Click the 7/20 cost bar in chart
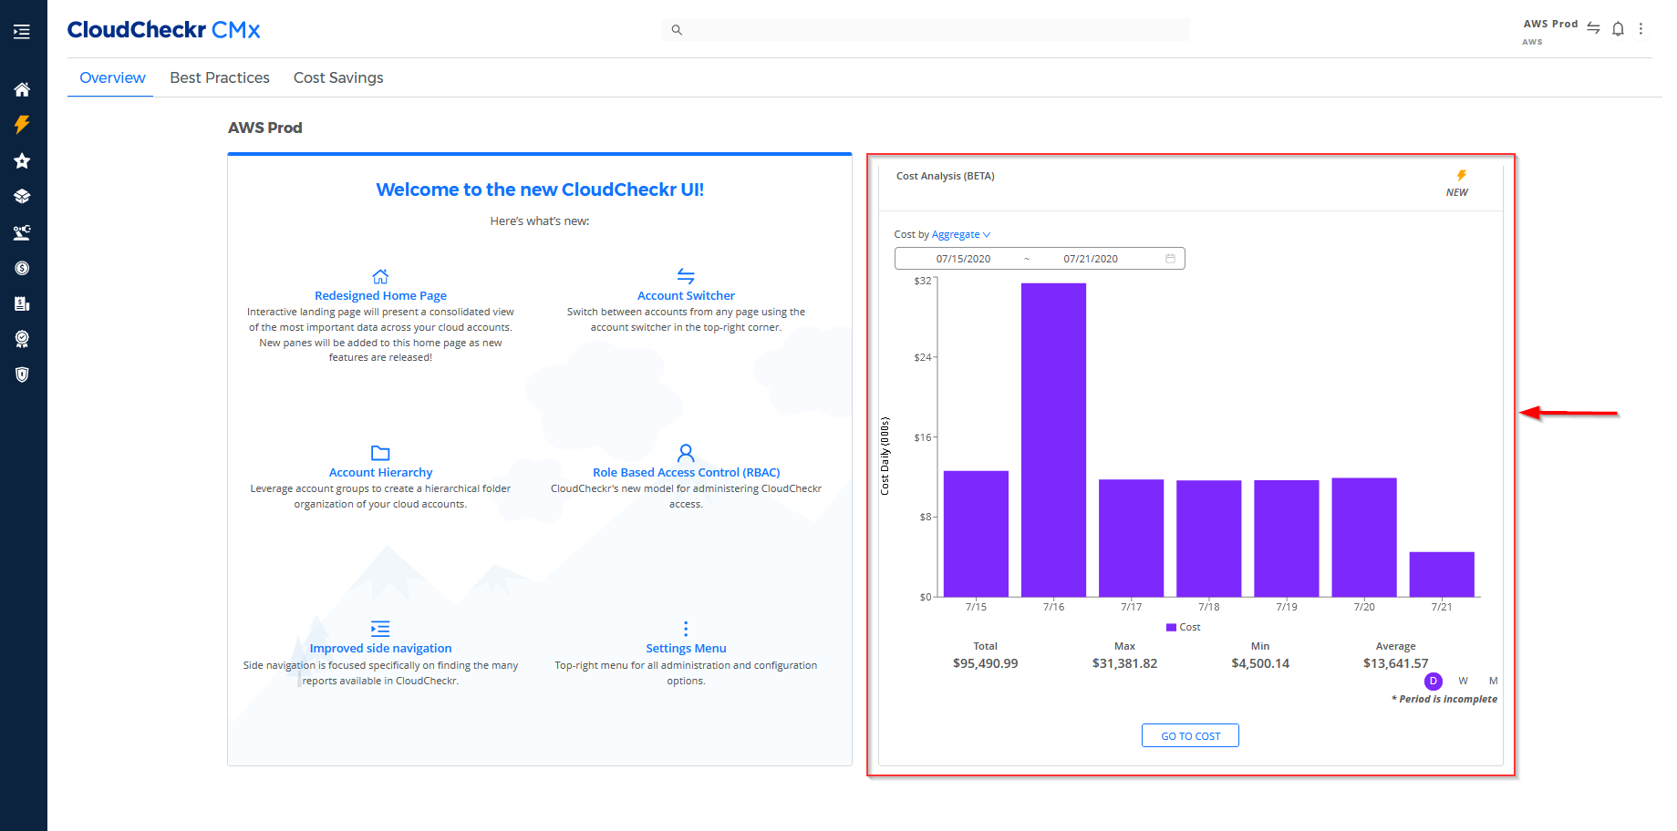 (1364, 538)
